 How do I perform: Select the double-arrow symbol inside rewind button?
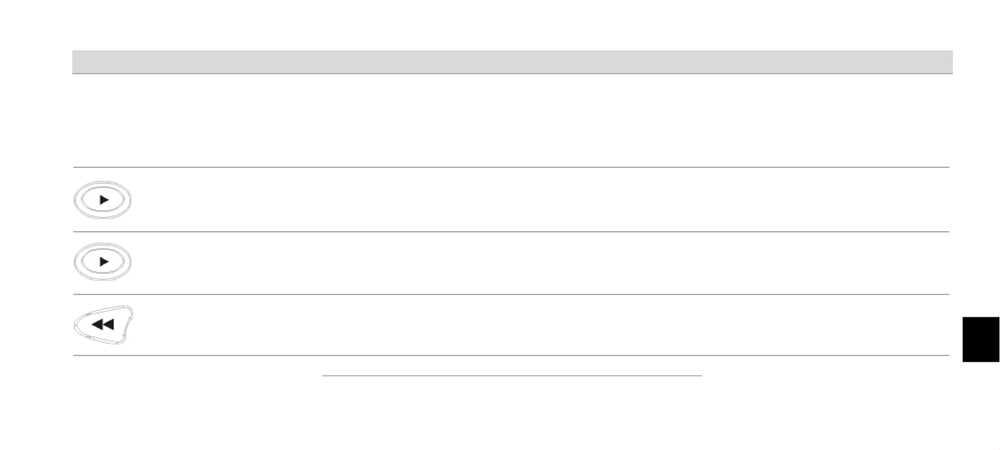(103, 325)
